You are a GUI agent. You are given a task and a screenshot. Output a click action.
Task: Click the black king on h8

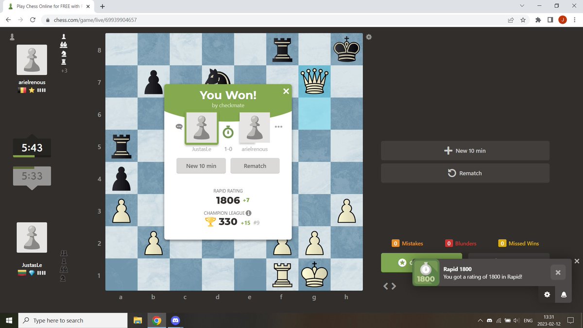[x=346, y=49]
